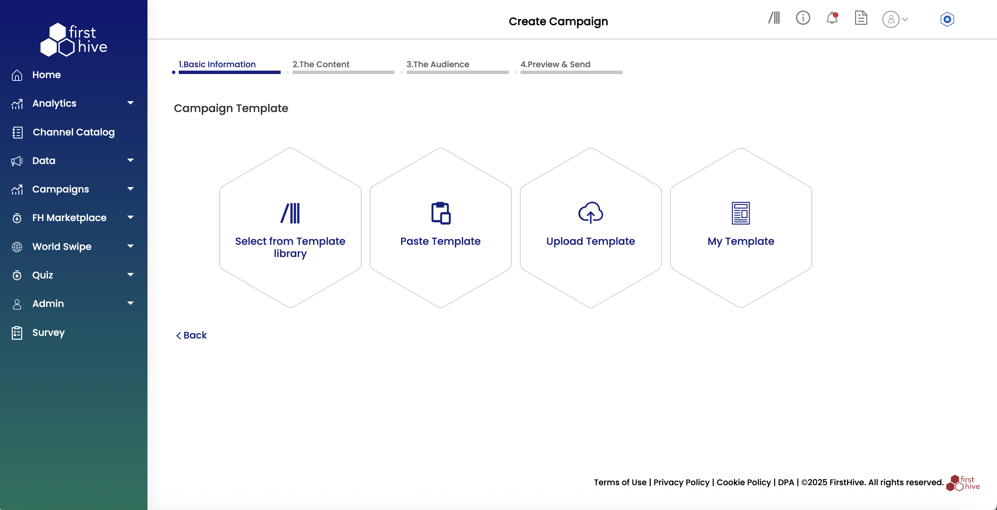Click the blue hexagon assistant icon
Image resolution: width=997 pixels, height=510 pixels.
pyautogui.click(x=947, y=19)
